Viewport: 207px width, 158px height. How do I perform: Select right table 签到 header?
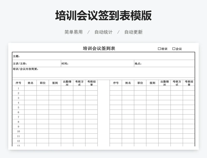(x=152, y=83)
